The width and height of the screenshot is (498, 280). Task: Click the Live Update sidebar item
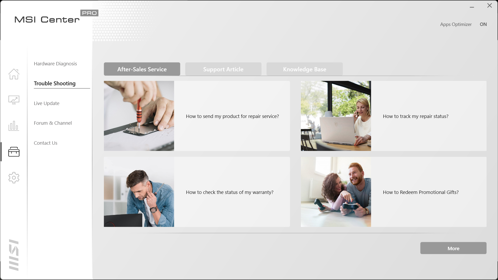click(46, 103)
